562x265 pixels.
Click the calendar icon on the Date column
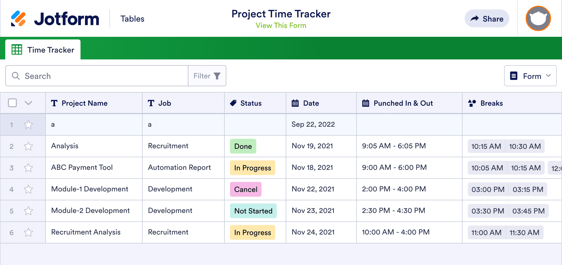click(295, 103)
